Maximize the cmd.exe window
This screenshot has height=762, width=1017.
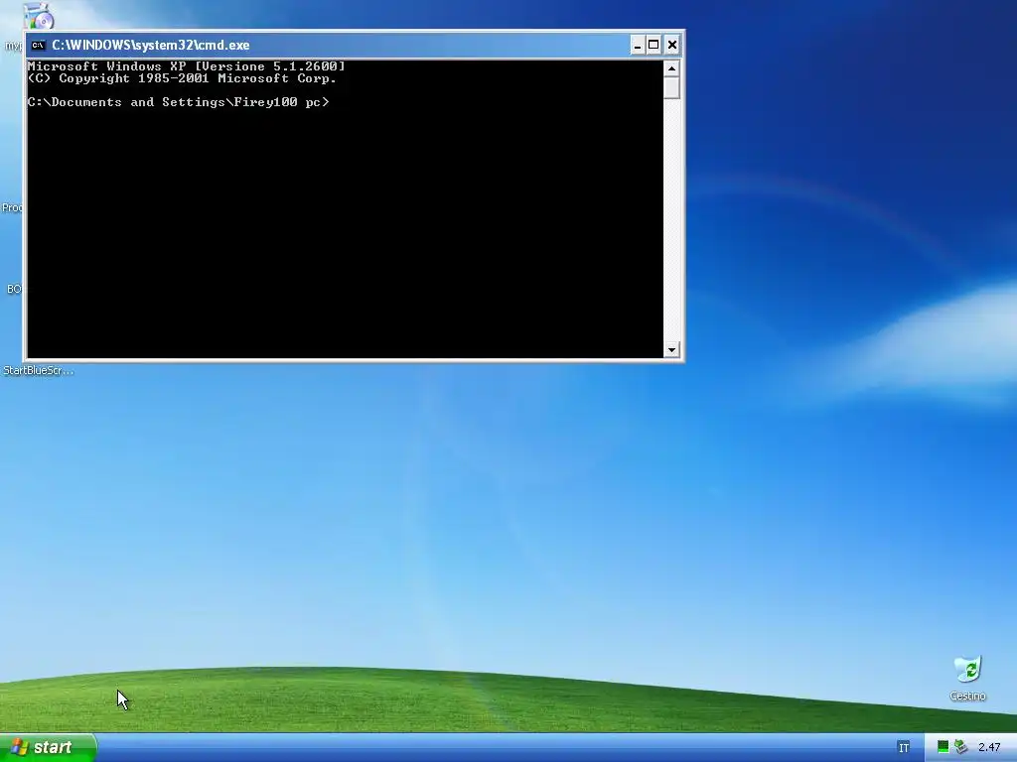pos(654,45)
